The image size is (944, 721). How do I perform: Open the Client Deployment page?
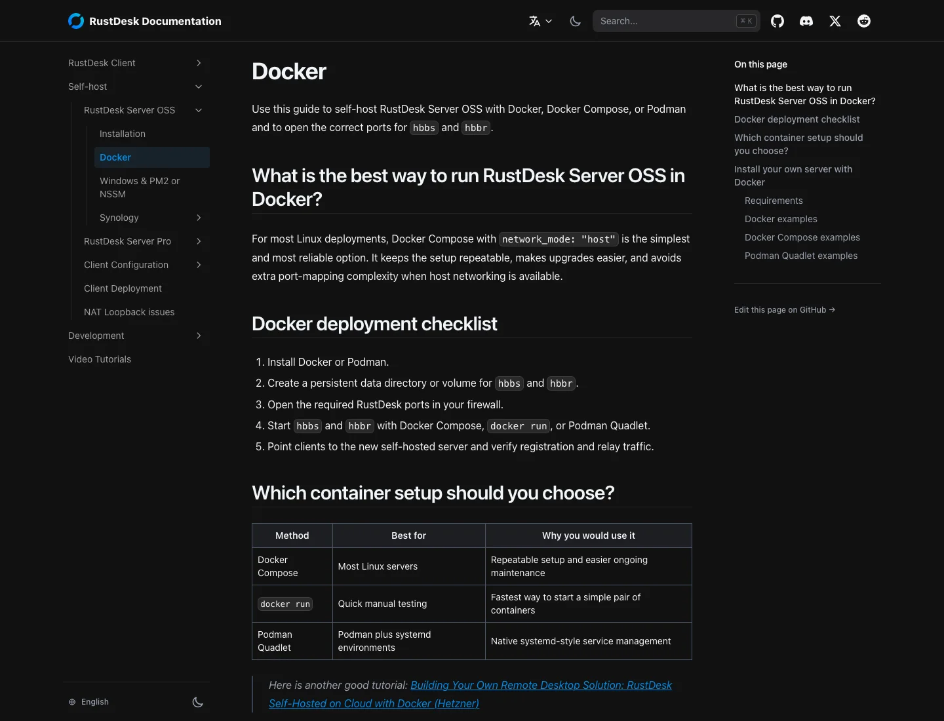point(144,288)
